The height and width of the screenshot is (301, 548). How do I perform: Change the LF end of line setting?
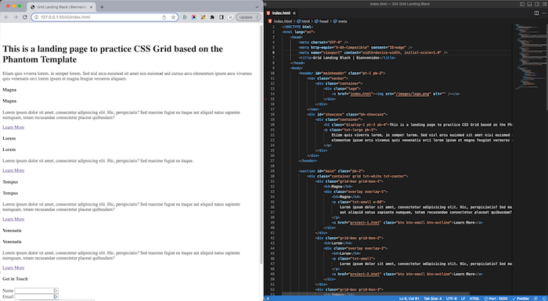click(x=463, y=299)
